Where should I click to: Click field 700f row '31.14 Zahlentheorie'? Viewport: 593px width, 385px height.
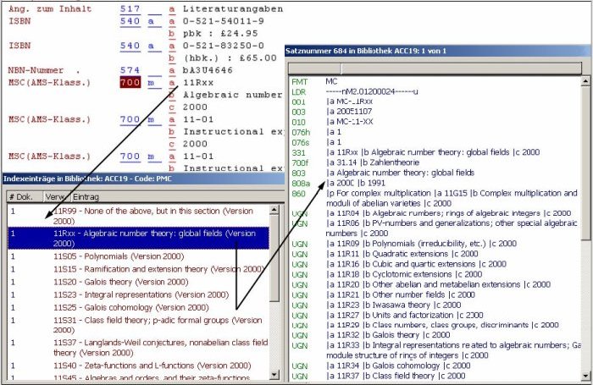click(x=435, y=162)
